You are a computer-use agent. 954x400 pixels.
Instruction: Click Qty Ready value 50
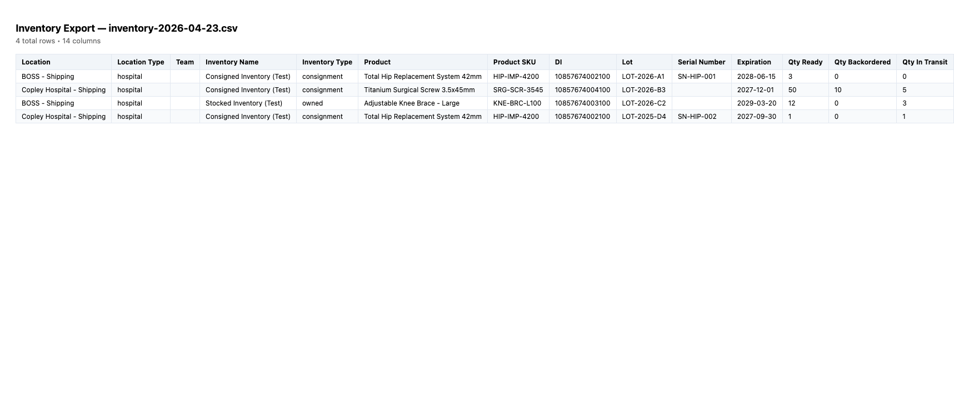[x=792, y=90]
